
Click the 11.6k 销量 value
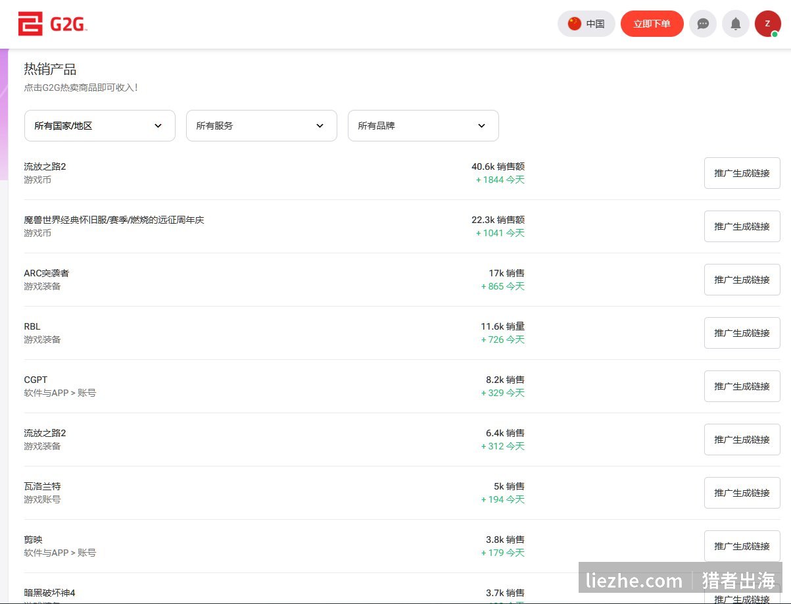pos(503,326)
